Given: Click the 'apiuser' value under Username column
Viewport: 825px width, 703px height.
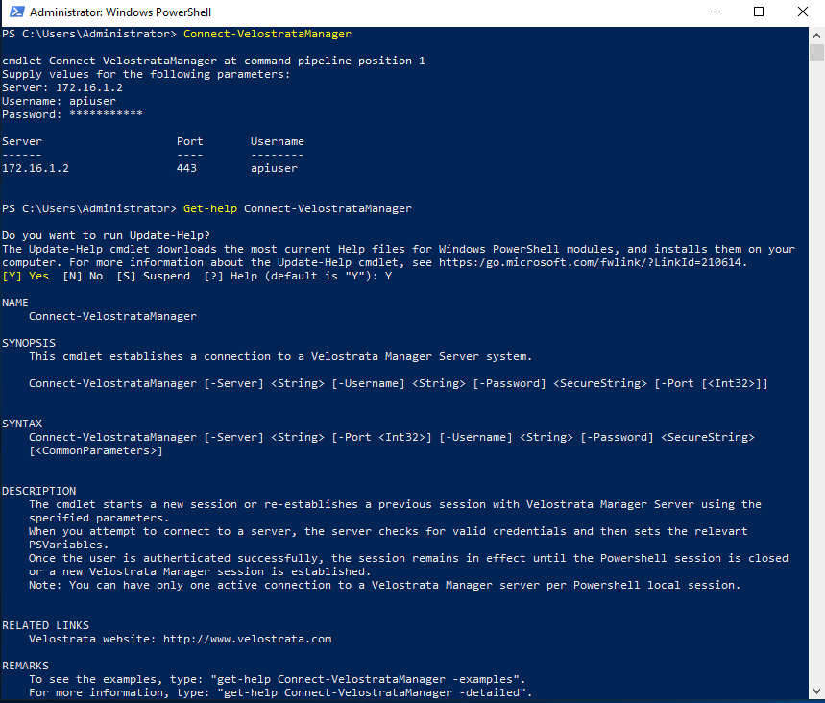Looking at the screenshot, I should [274, 168].
